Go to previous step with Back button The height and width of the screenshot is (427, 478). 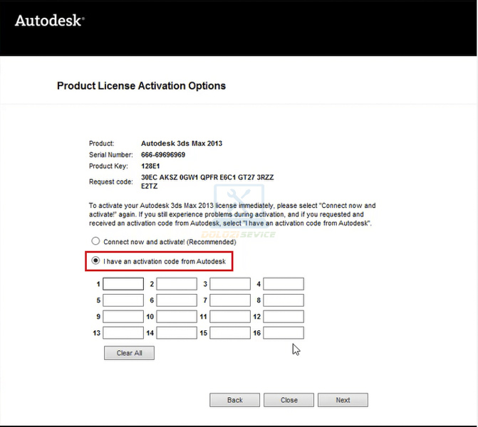pyautogui.click(x=235, y=400)
